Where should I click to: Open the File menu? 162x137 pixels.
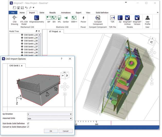point(13,13)
